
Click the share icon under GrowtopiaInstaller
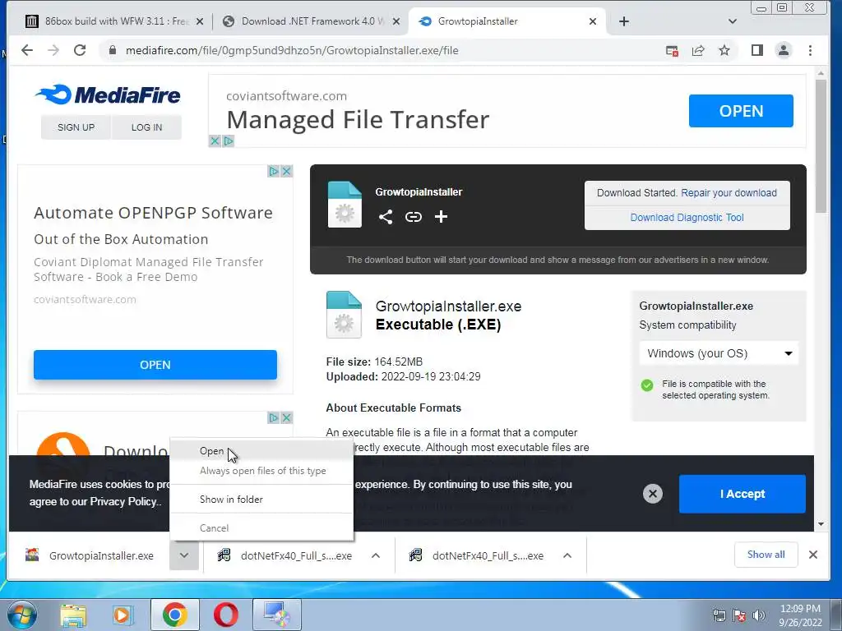click(x=386, y=217)
